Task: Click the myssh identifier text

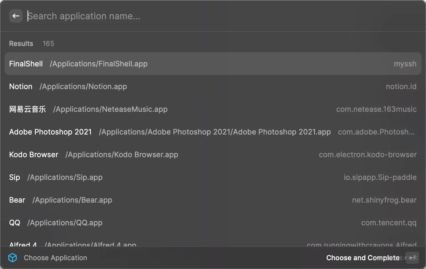Action: click(x=405, y=64)
